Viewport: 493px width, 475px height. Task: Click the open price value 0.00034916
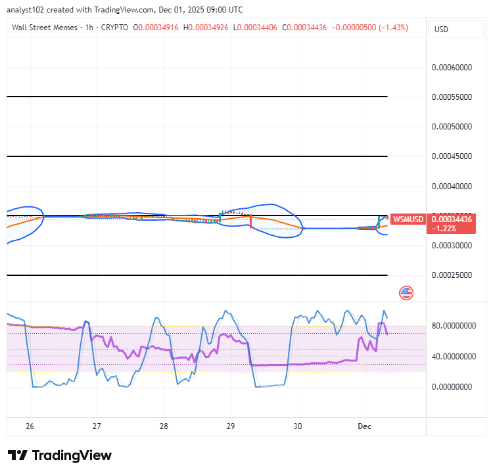point(158,28)
